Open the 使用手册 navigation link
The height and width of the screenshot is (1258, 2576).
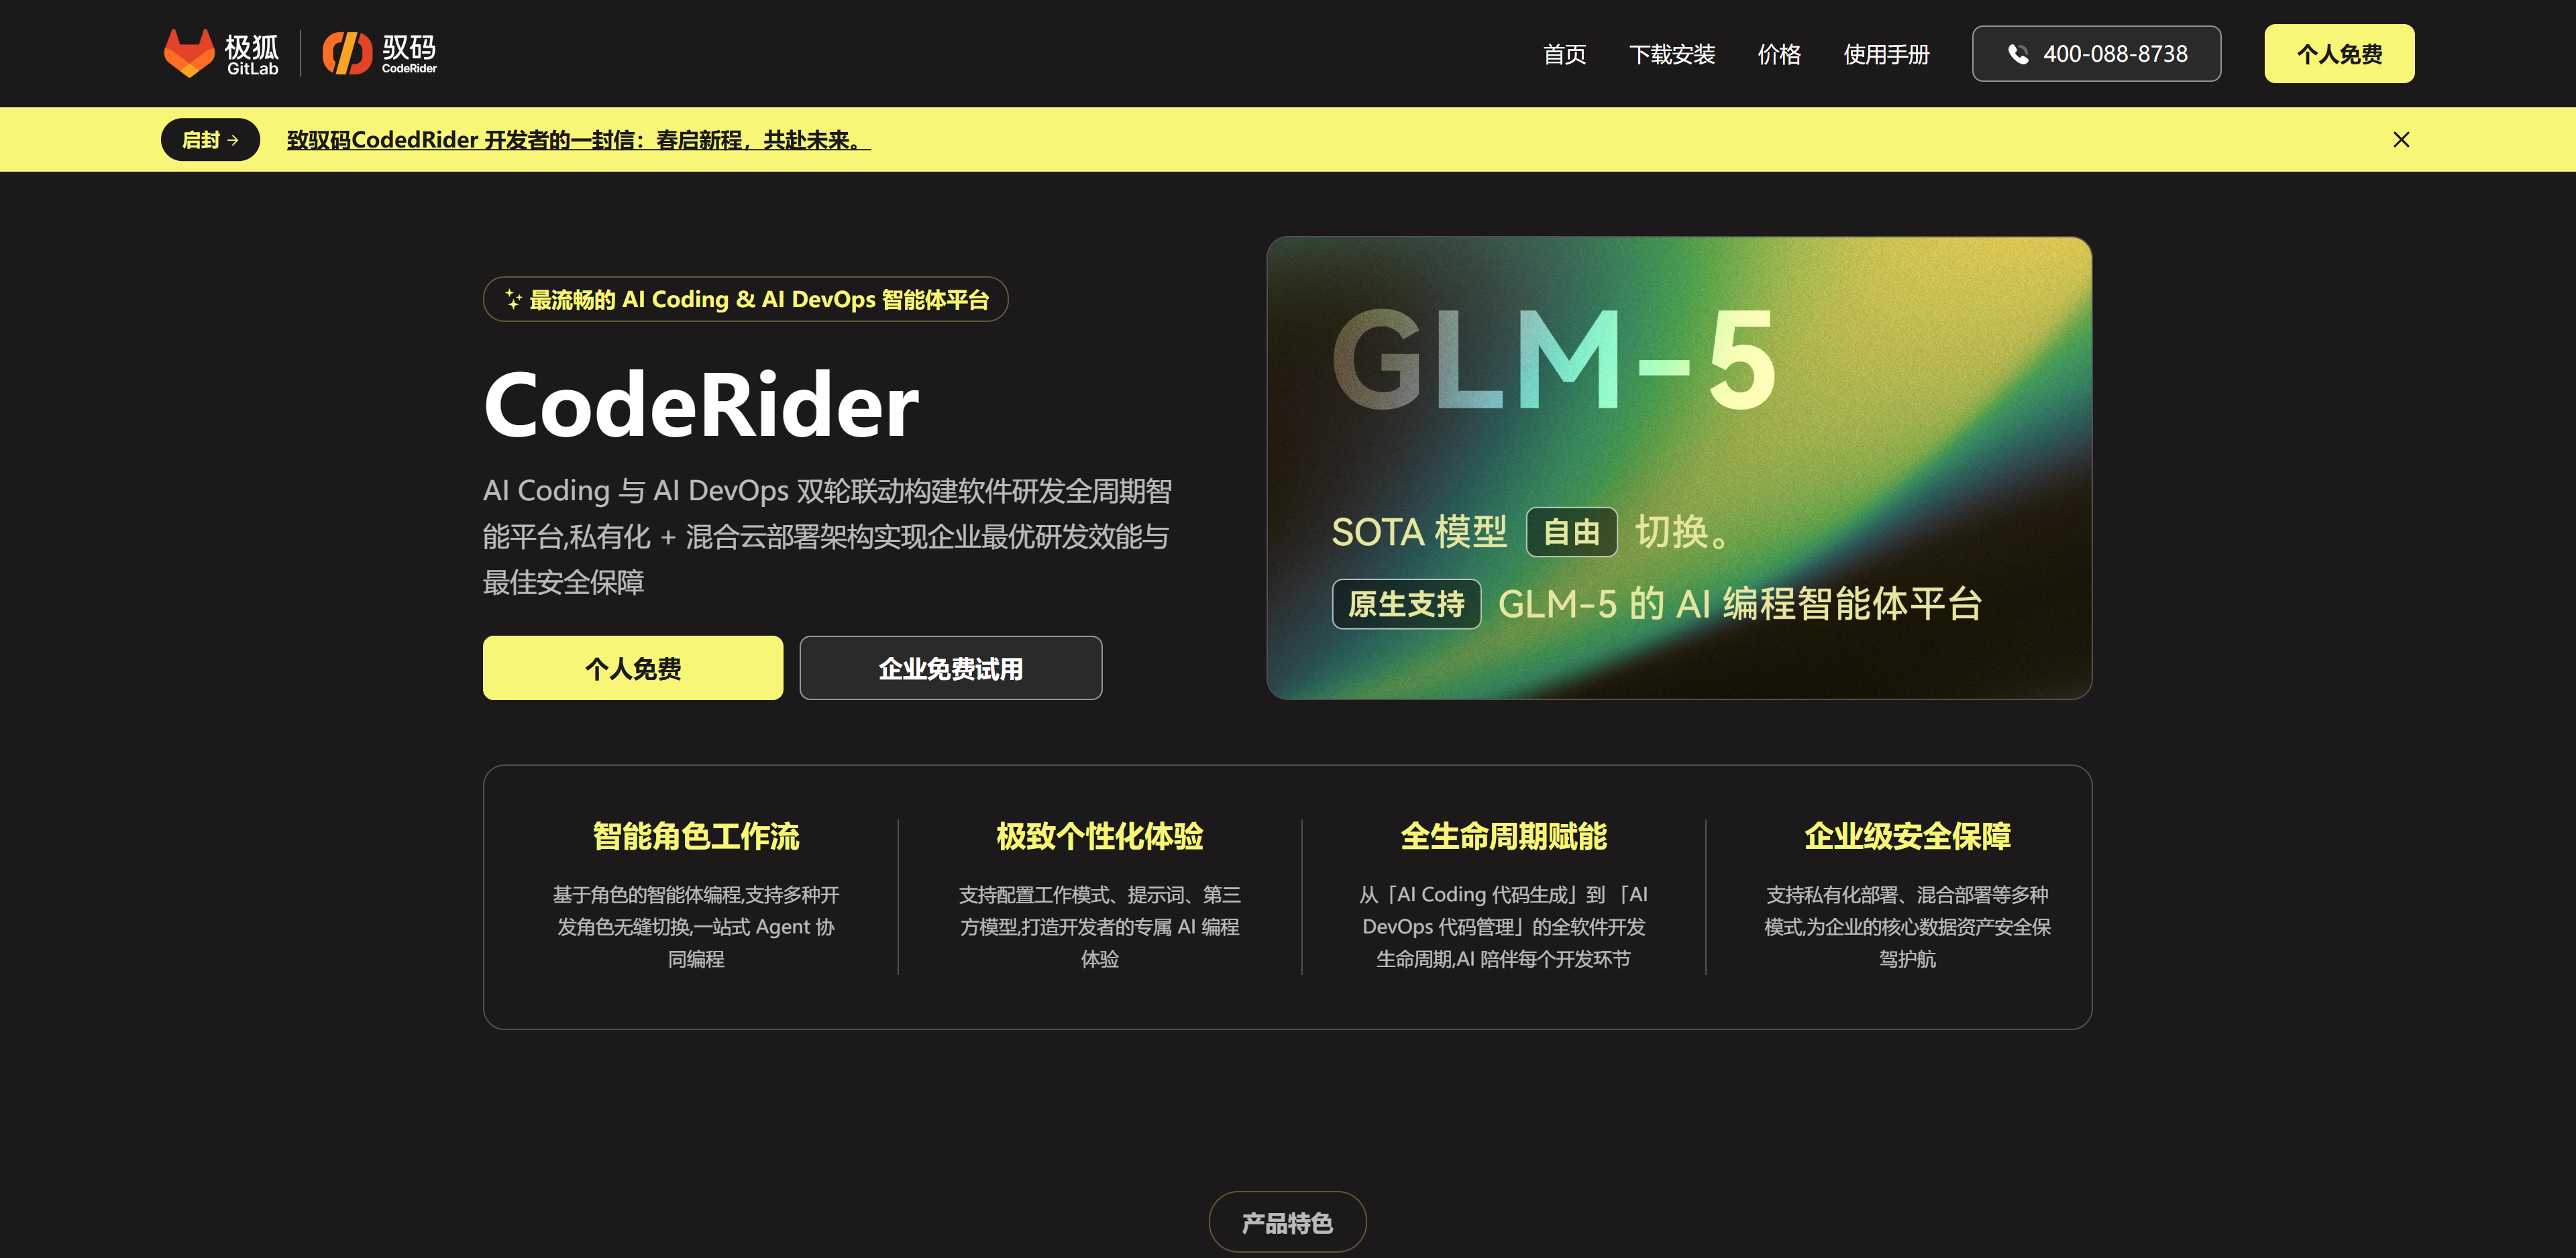(x=1886, y=54)
